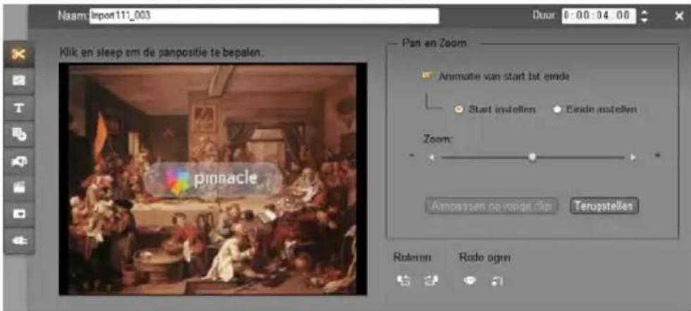
Task: Click the Duur time field
Action: pyautogui.click(x=599, y=16)
